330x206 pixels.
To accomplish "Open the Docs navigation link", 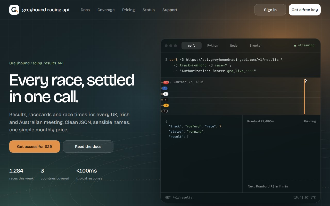I will (x=85, y=10).
